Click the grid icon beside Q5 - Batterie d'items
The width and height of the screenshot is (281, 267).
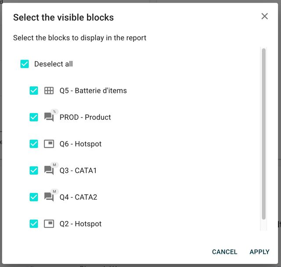49,91
